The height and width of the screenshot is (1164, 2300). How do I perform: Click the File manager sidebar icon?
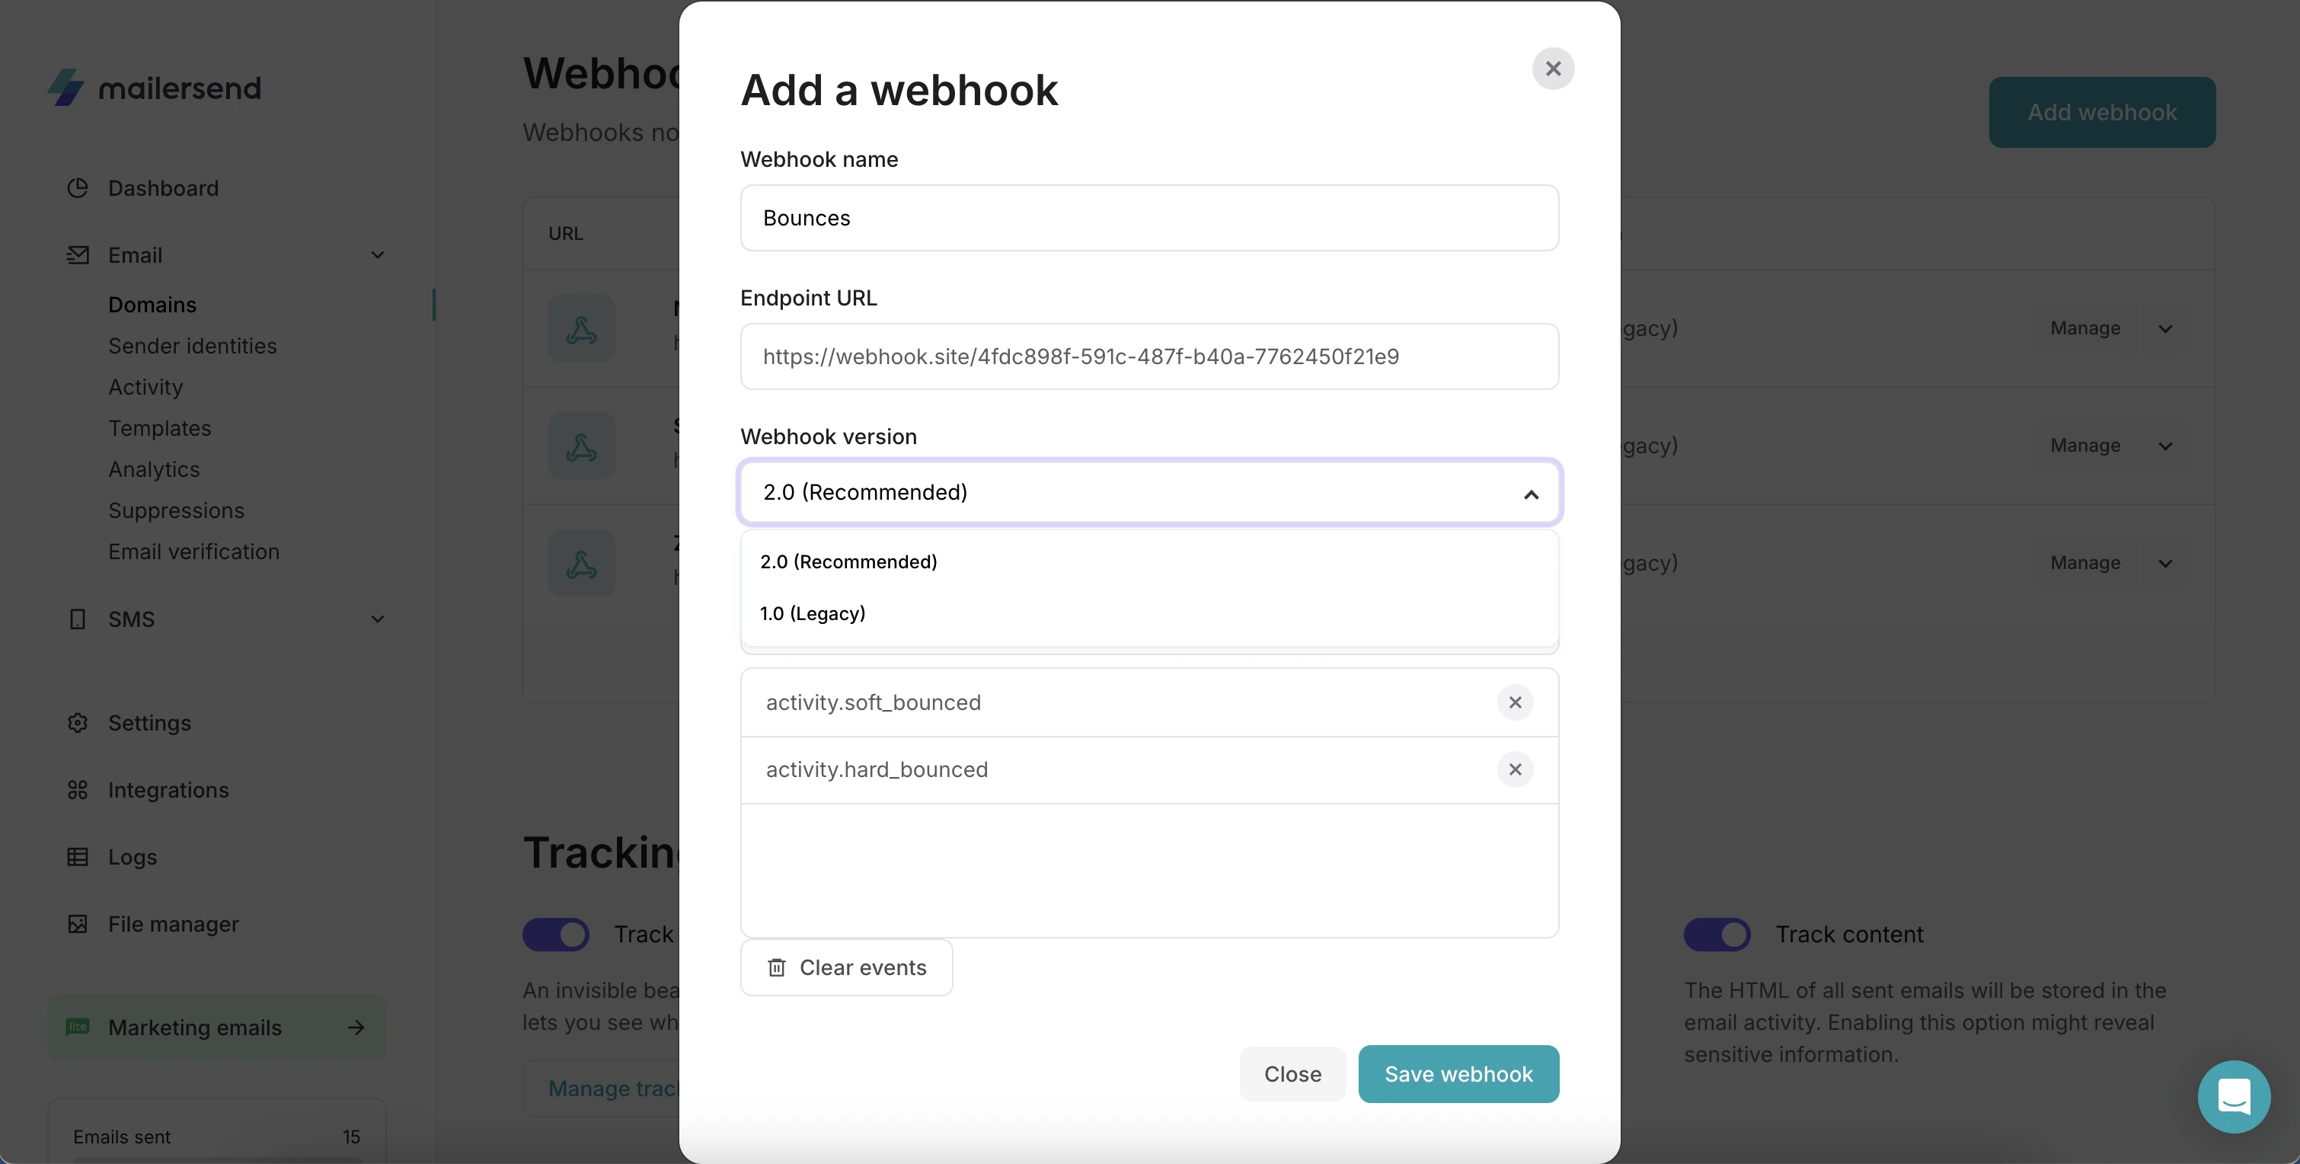tap(78, 924)
